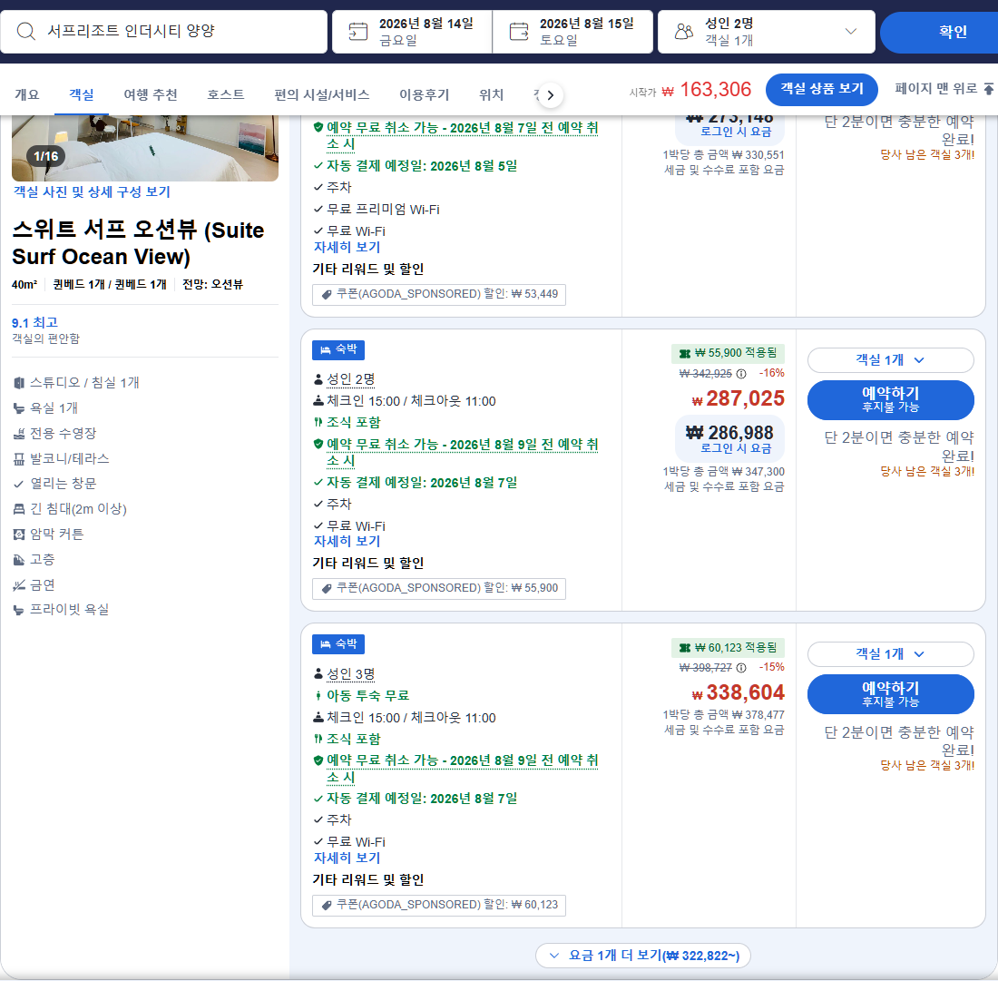Click 페이지 맨 위로 link
Viewport: 998px width, 981px height.
[x=944, y=89]
